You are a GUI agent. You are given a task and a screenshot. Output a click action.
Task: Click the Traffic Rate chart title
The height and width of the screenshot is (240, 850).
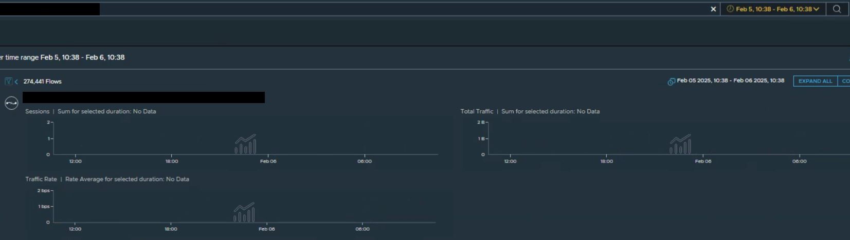[x=41, y=179]
